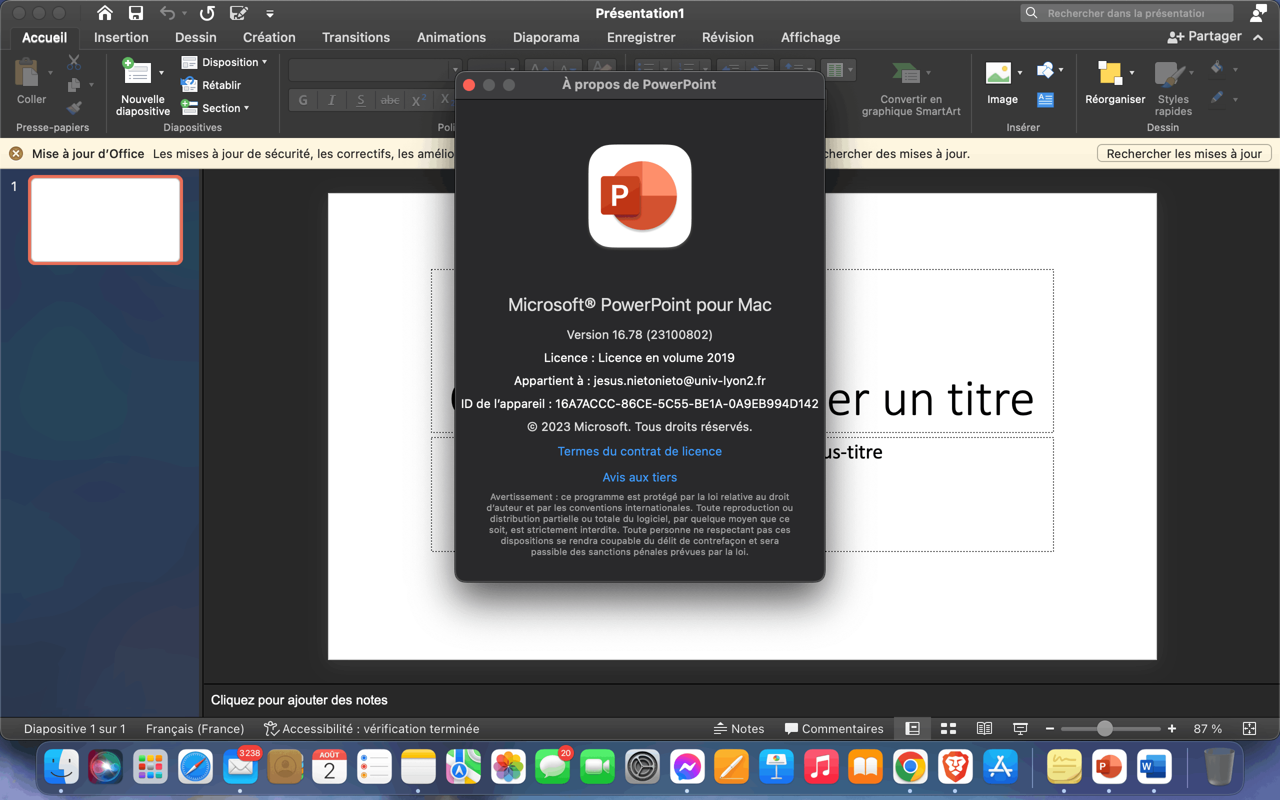Toggle the Notes pane in status bar
1280x800 pixels.
(738, 728)
